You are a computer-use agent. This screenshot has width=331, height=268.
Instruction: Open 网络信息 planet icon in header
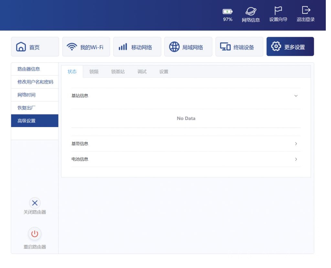click(251, 12)
